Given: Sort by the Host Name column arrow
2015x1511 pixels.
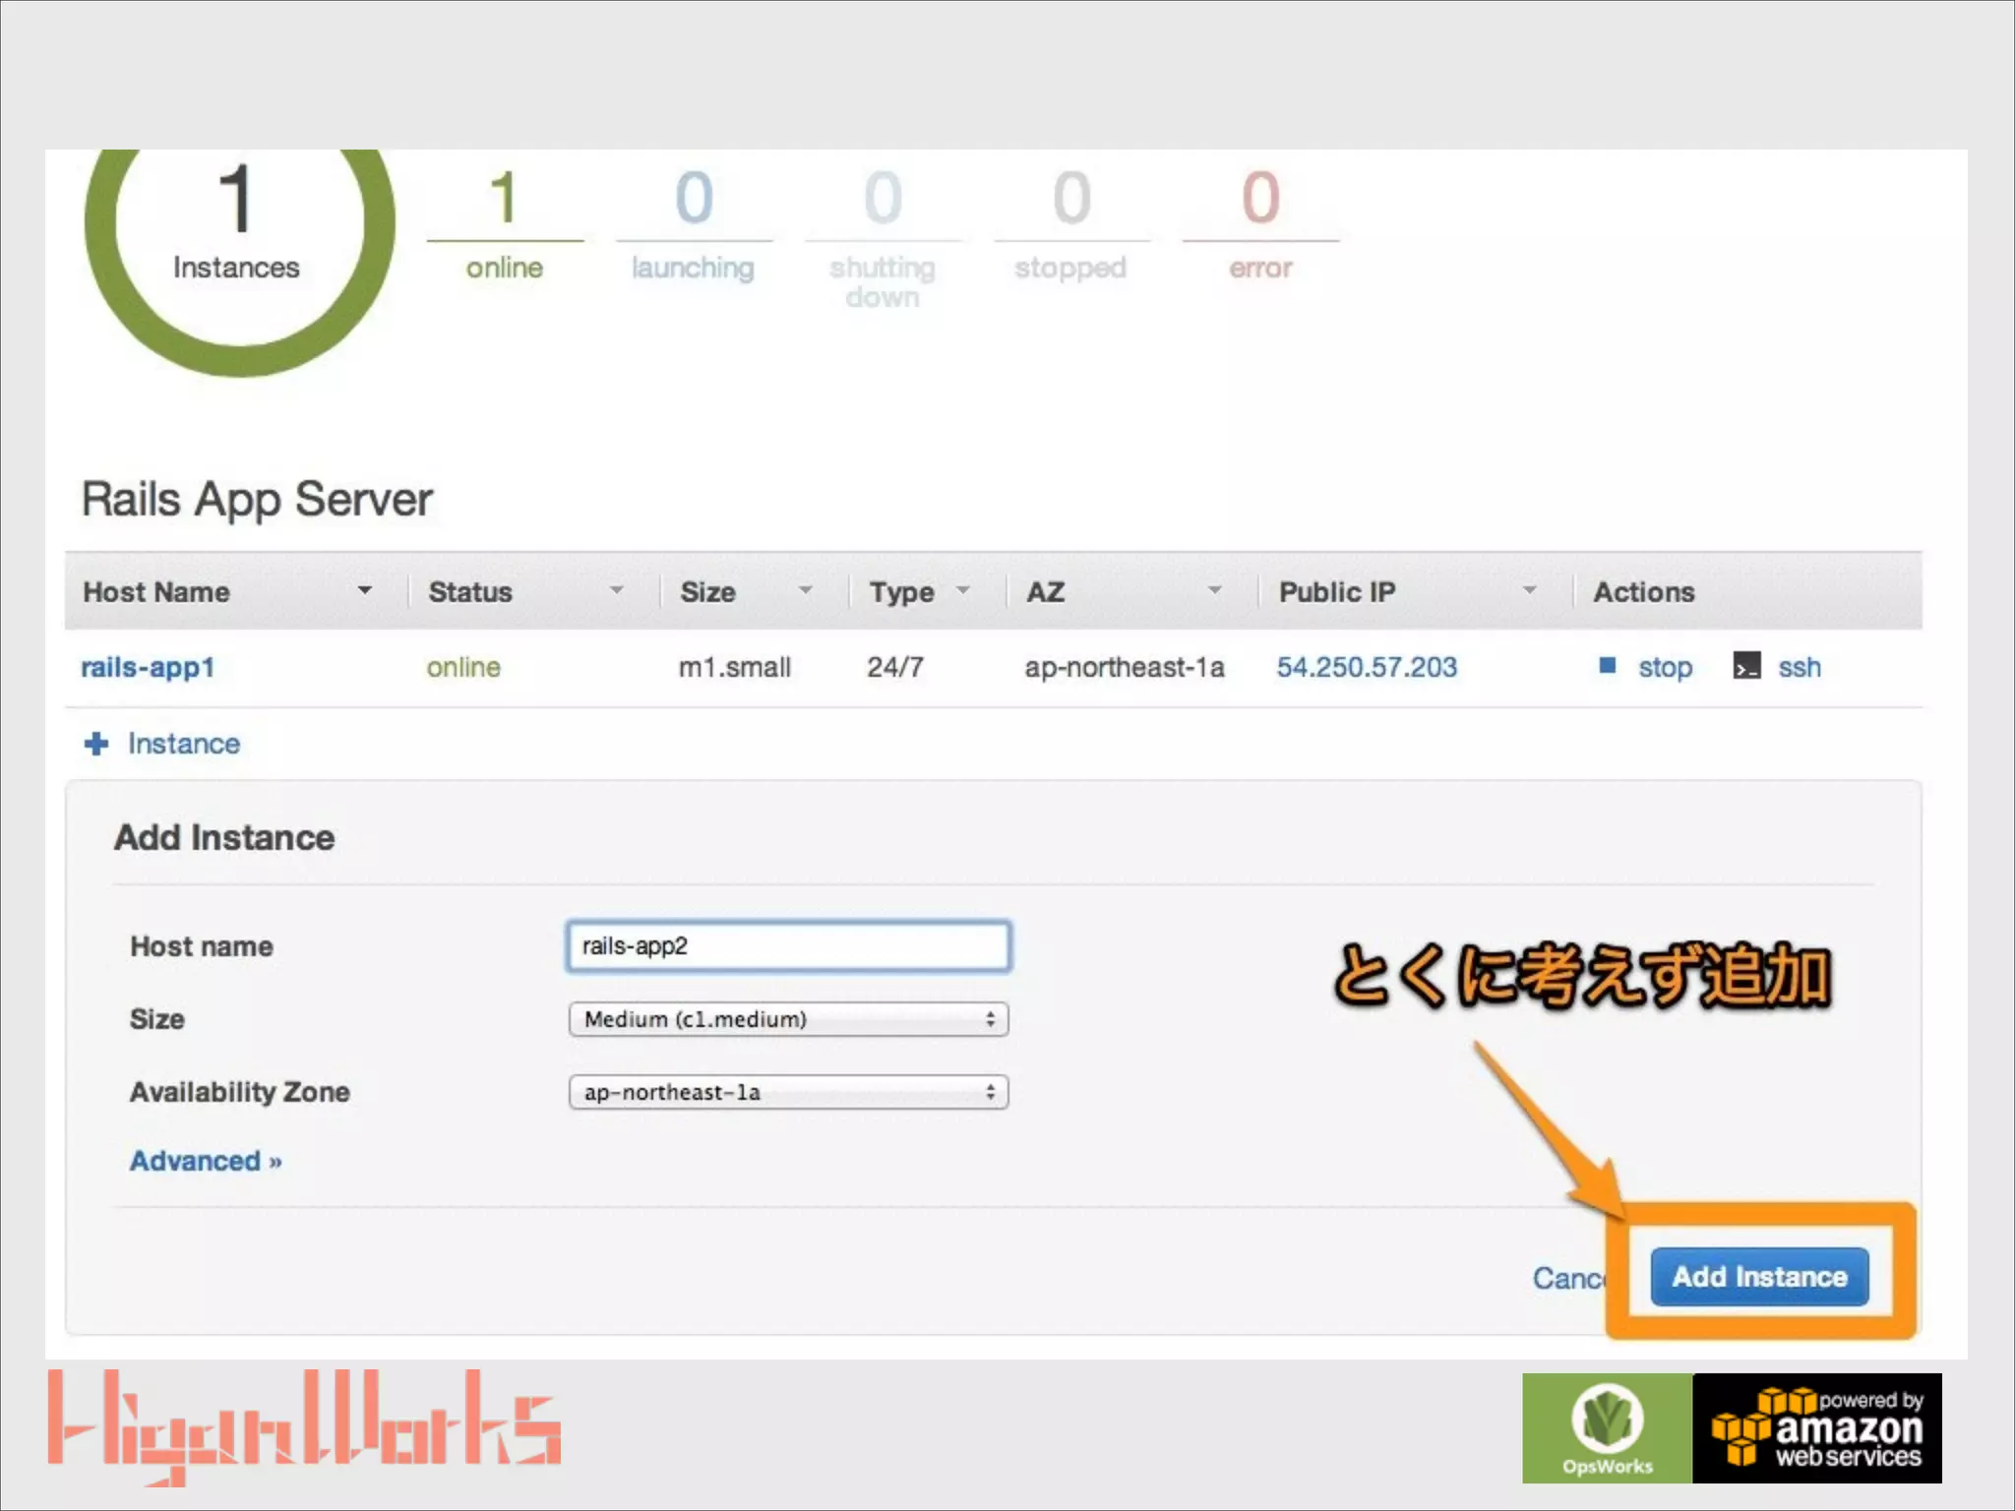Looking at the screenshot, I should coord(365,590).
